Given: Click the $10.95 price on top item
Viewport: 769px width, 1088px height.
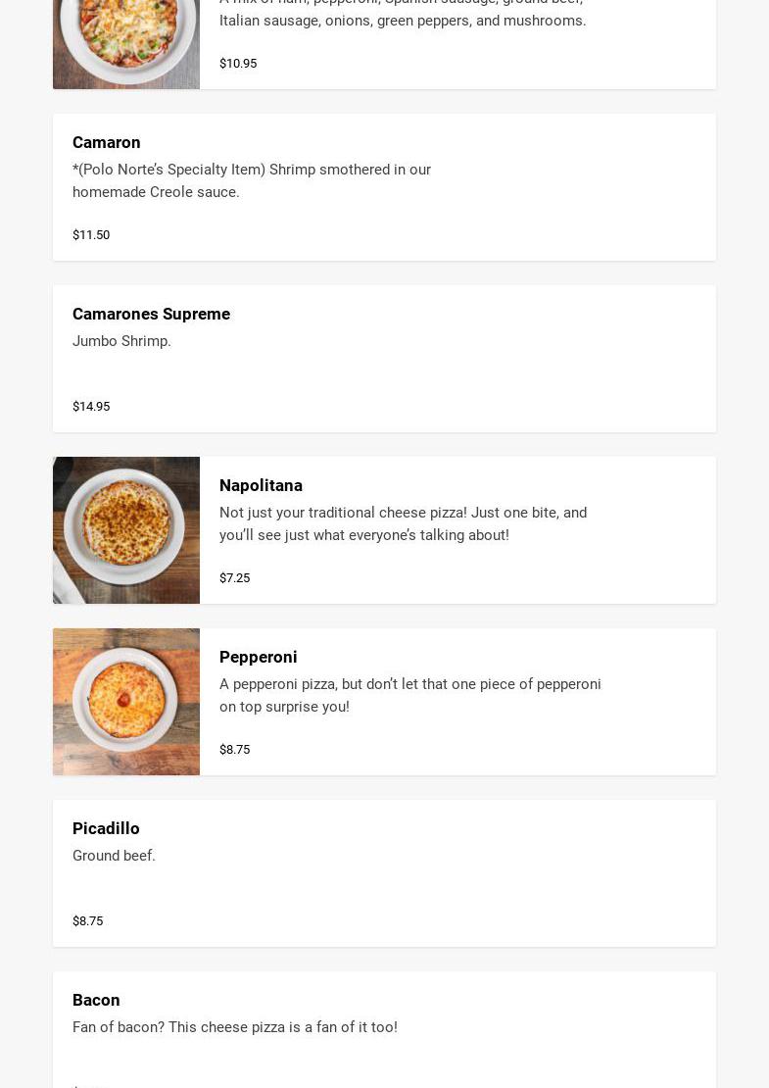Looking at the screenshot, I should (238, 63).
